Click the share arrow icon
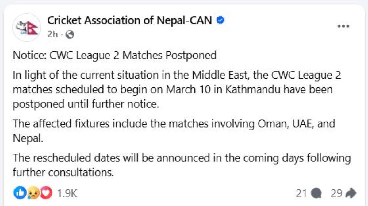Image resolution: width=368 pixels, height=206 pixels. [x=351, y=193]
